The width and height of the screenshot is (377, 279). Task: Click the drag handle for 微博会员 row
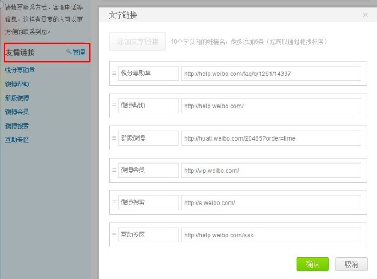pyautogui.click(x=114, y=170)
